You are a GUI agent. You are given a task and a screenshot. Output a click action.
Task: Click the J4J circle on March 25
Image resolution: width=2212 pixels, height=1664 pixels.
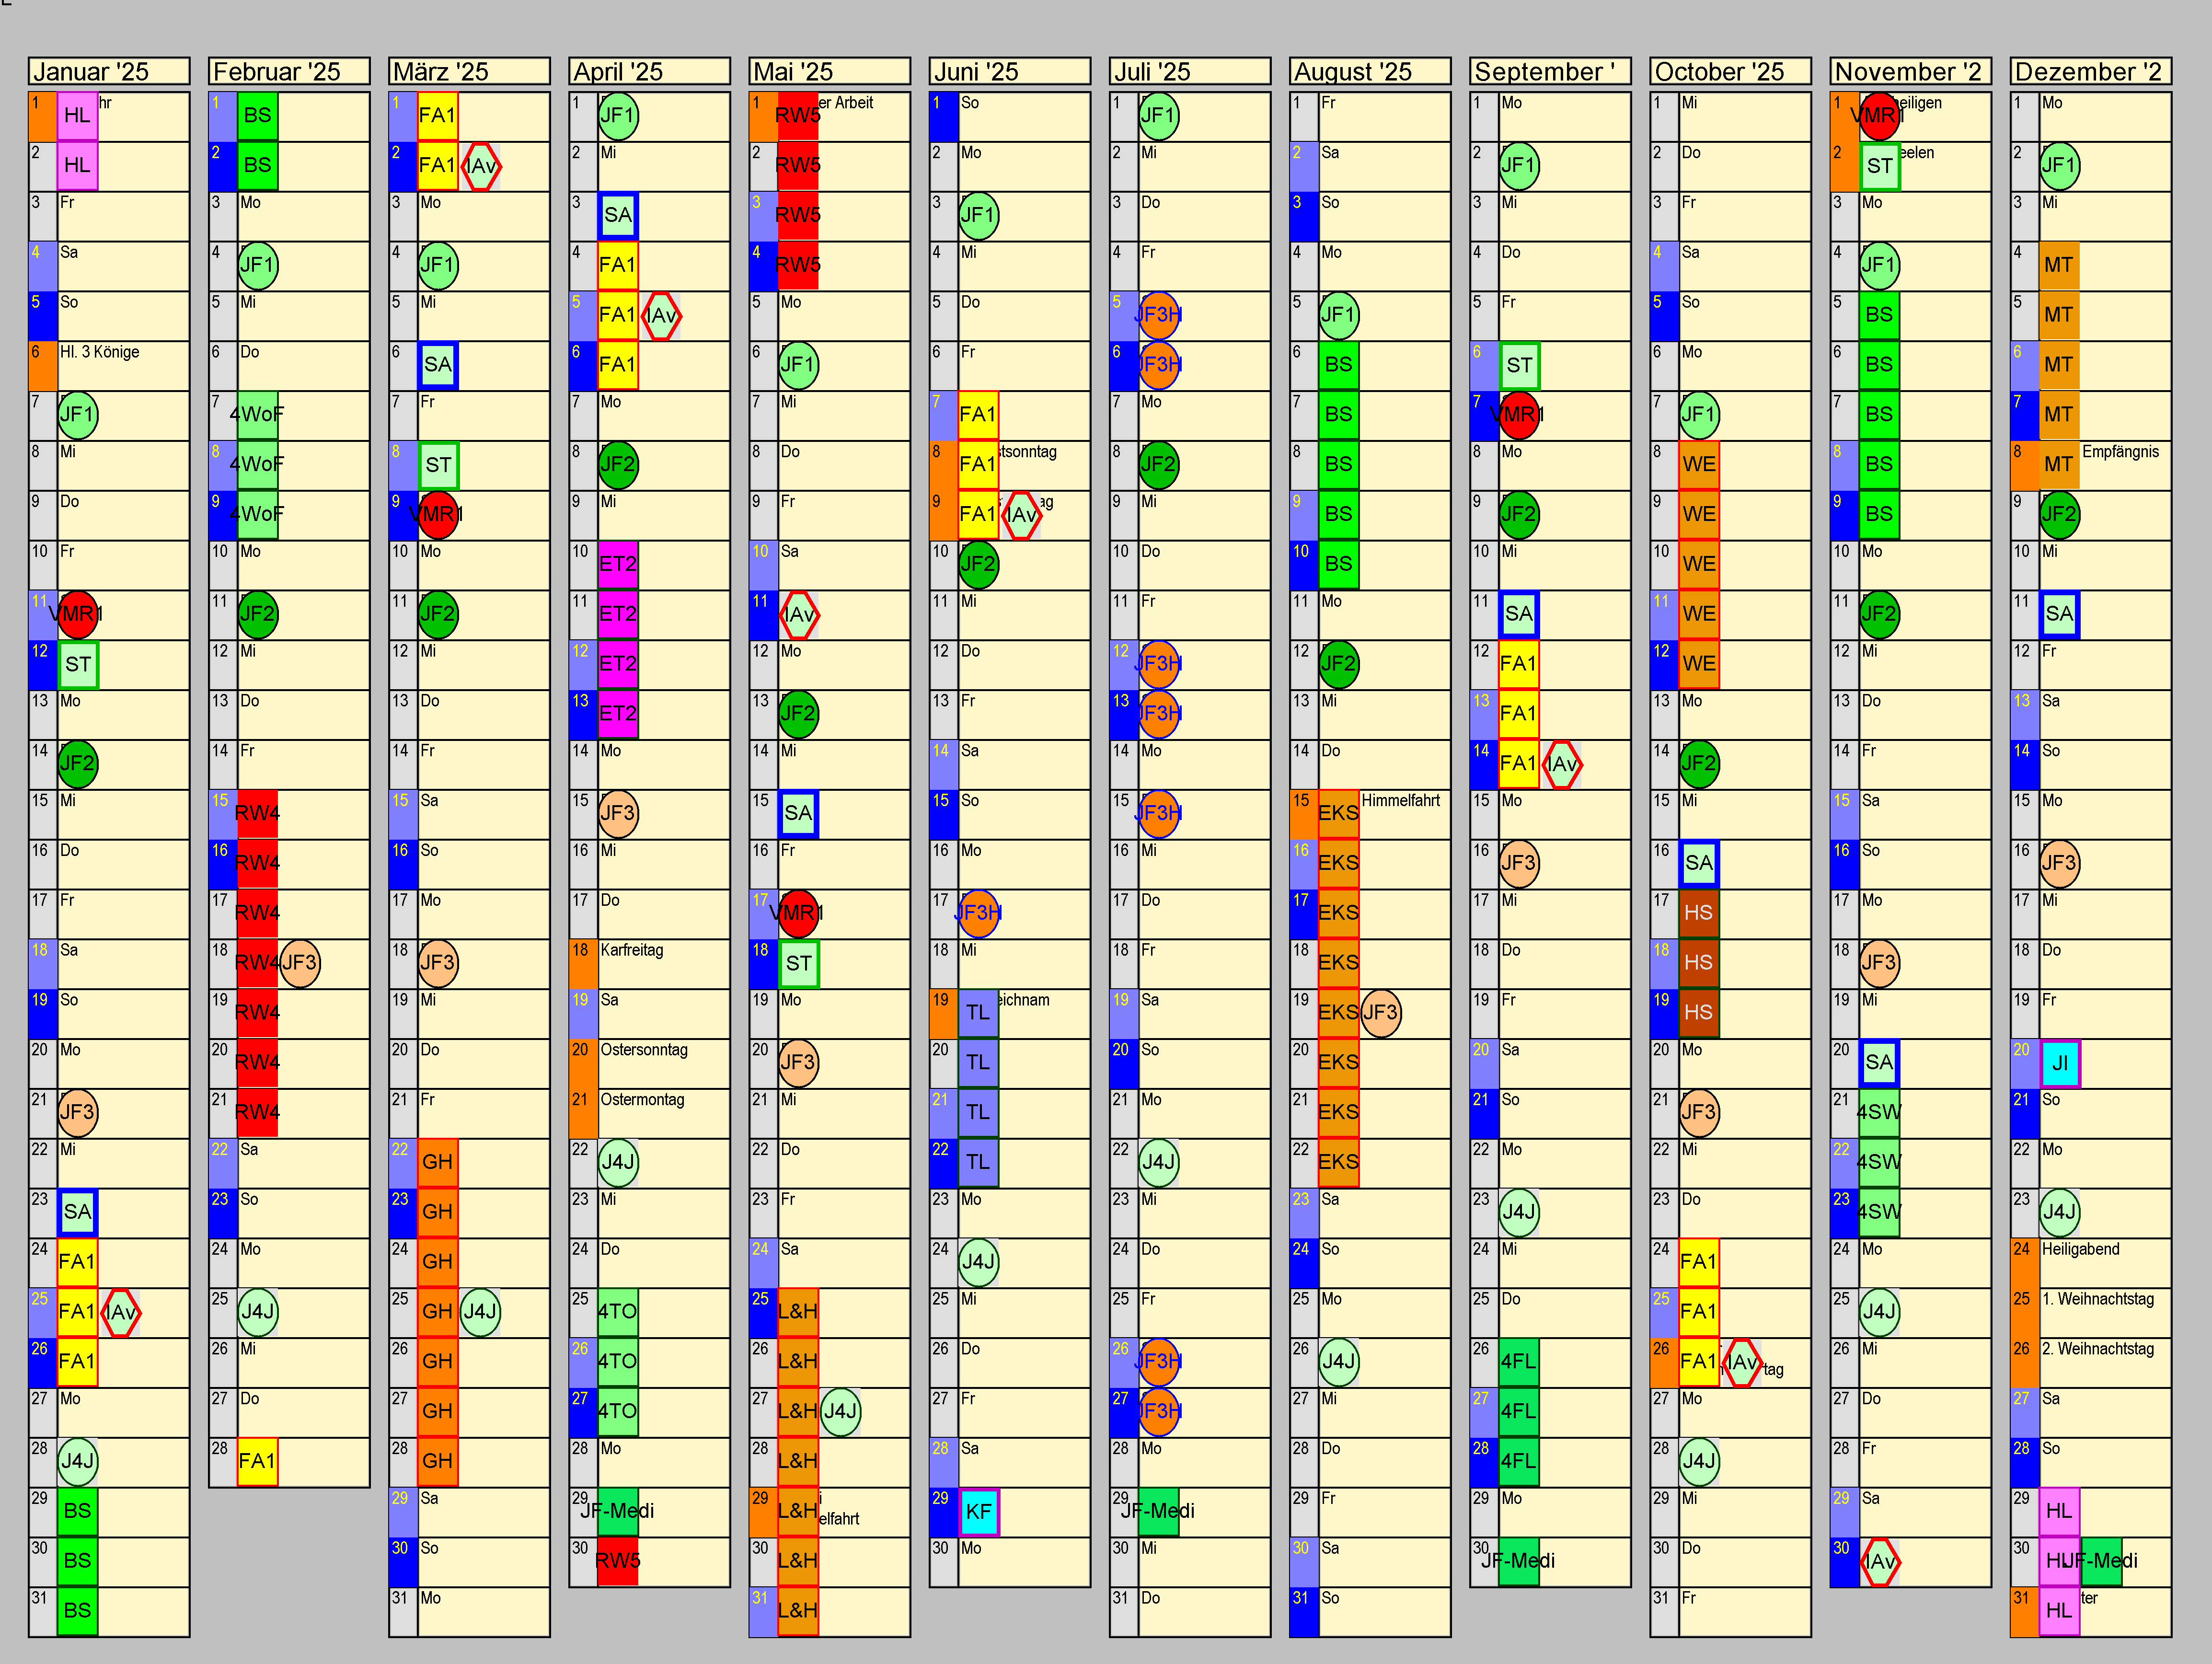click(481, 1312)
